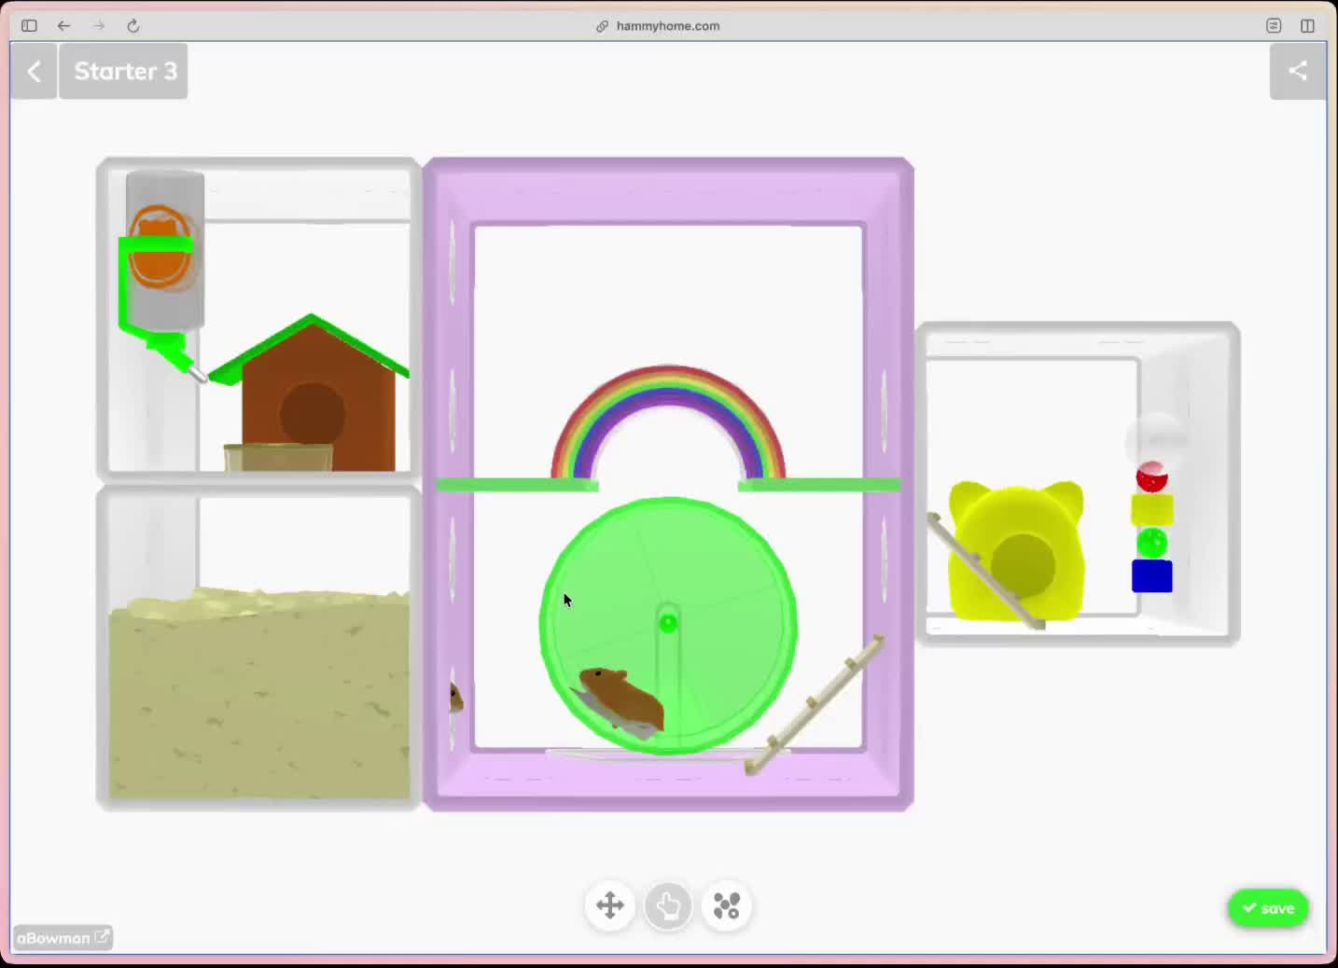Reload the page in the browser
This screenshot has height=968, width=1338.
[x=133, y=26]
